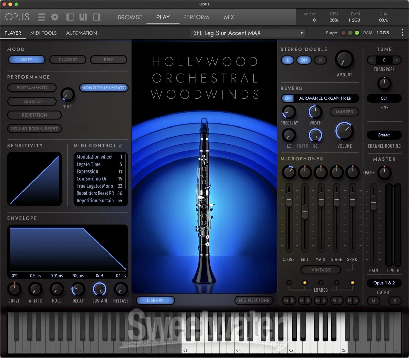This screenshot has height=358, width=409.
Task: Select the Soft mood
Action: (x=27, y=60)
